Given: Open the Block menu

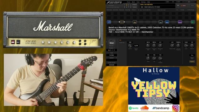Looking at the screenshot, I should point(133,2).
